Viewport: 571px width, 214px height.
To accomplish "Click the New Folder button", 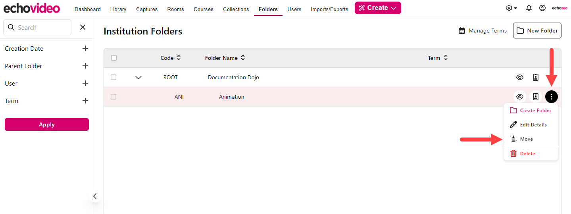I will click(x=537, y=31).
